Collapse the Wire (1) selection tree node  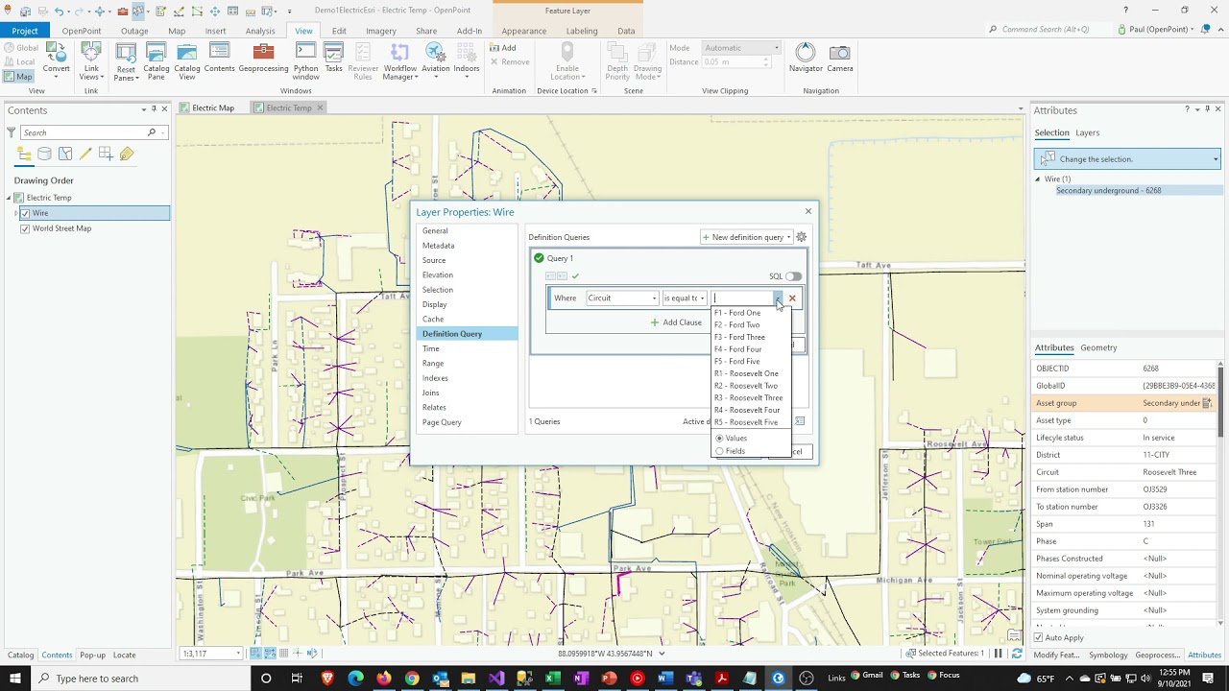pyautogui.click(x=1038, y=179)
